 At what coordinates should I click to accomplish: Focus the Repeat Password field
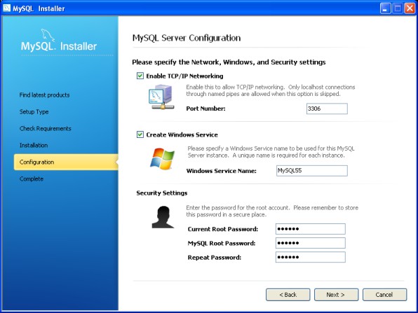click(310, 257)
